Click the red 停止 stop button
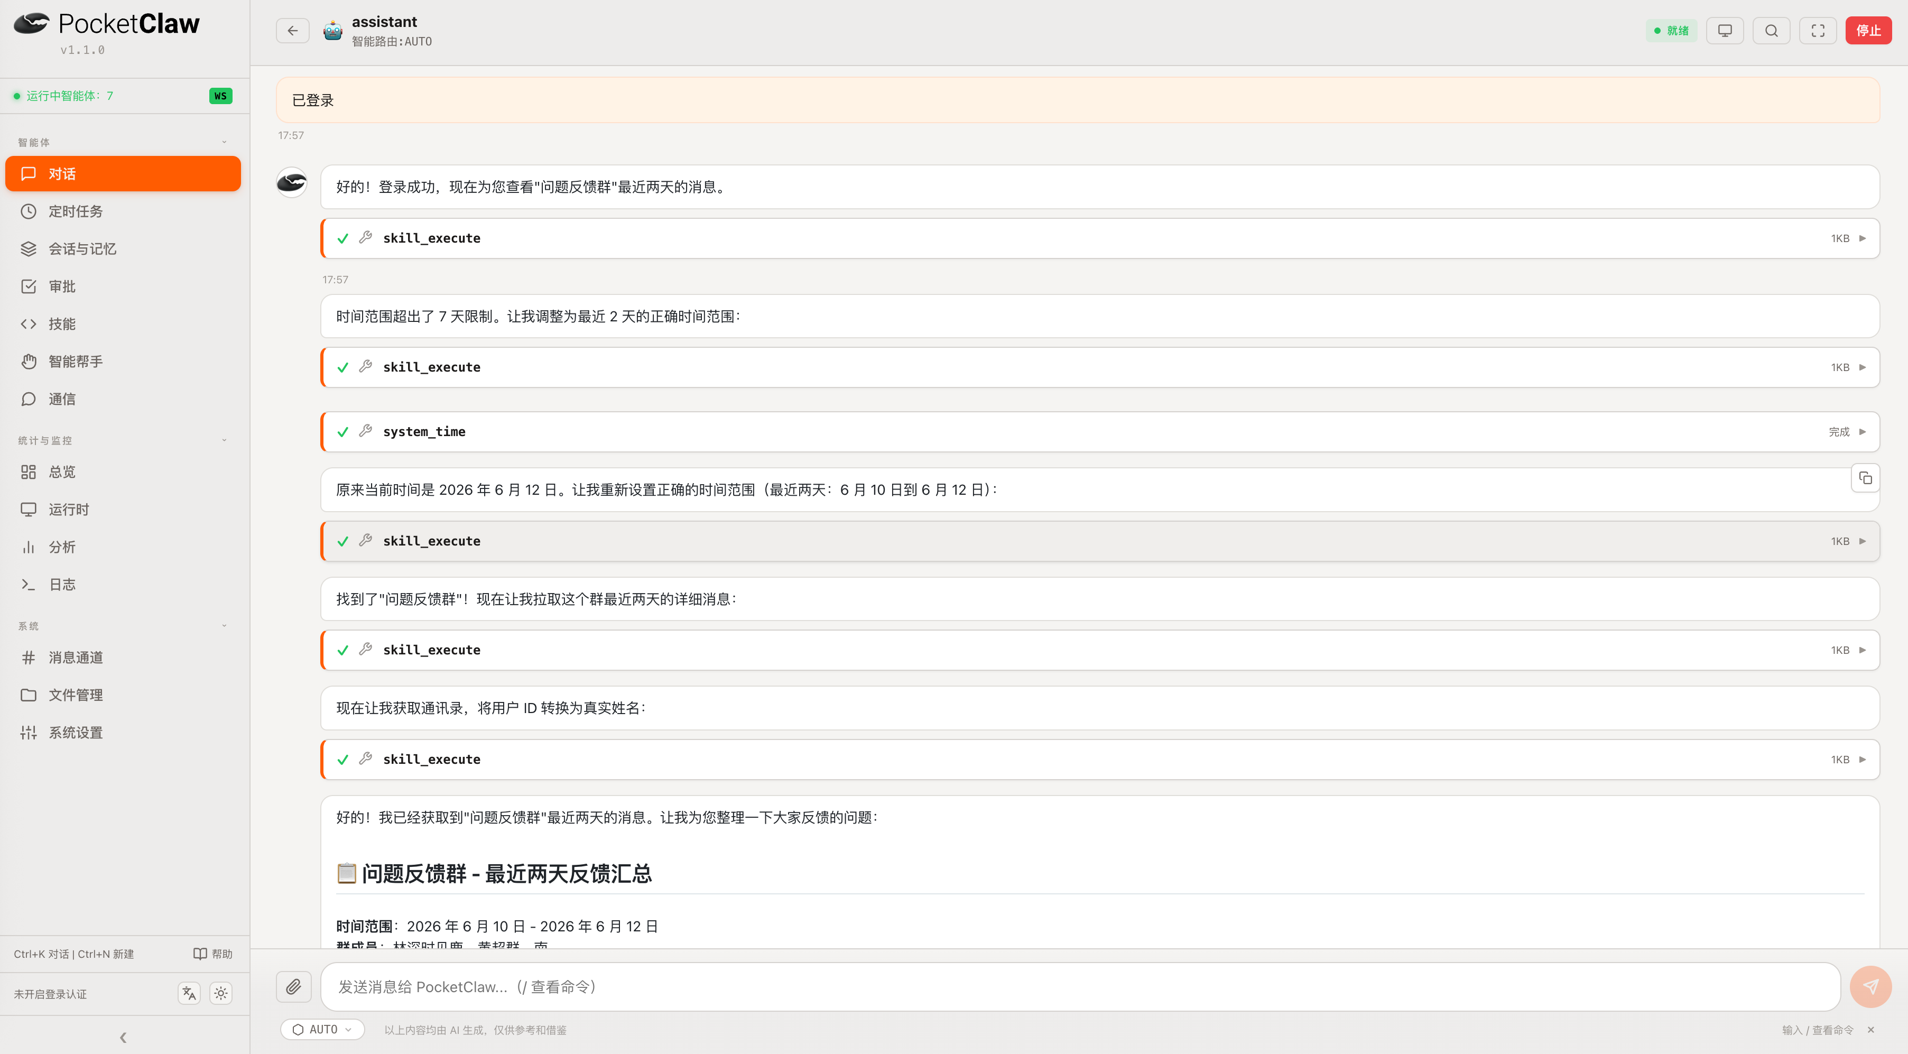Screen dimensions: 1908x1054 tap(1869, 30)
